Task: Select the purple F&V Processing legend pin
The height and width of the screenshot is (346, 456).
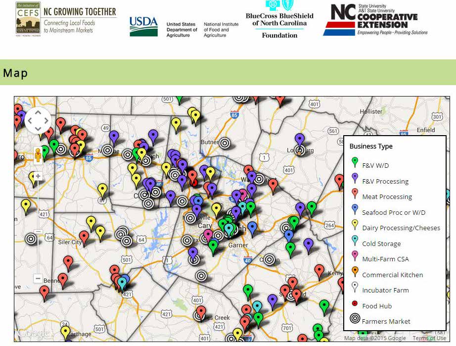Action: (355, 178)
